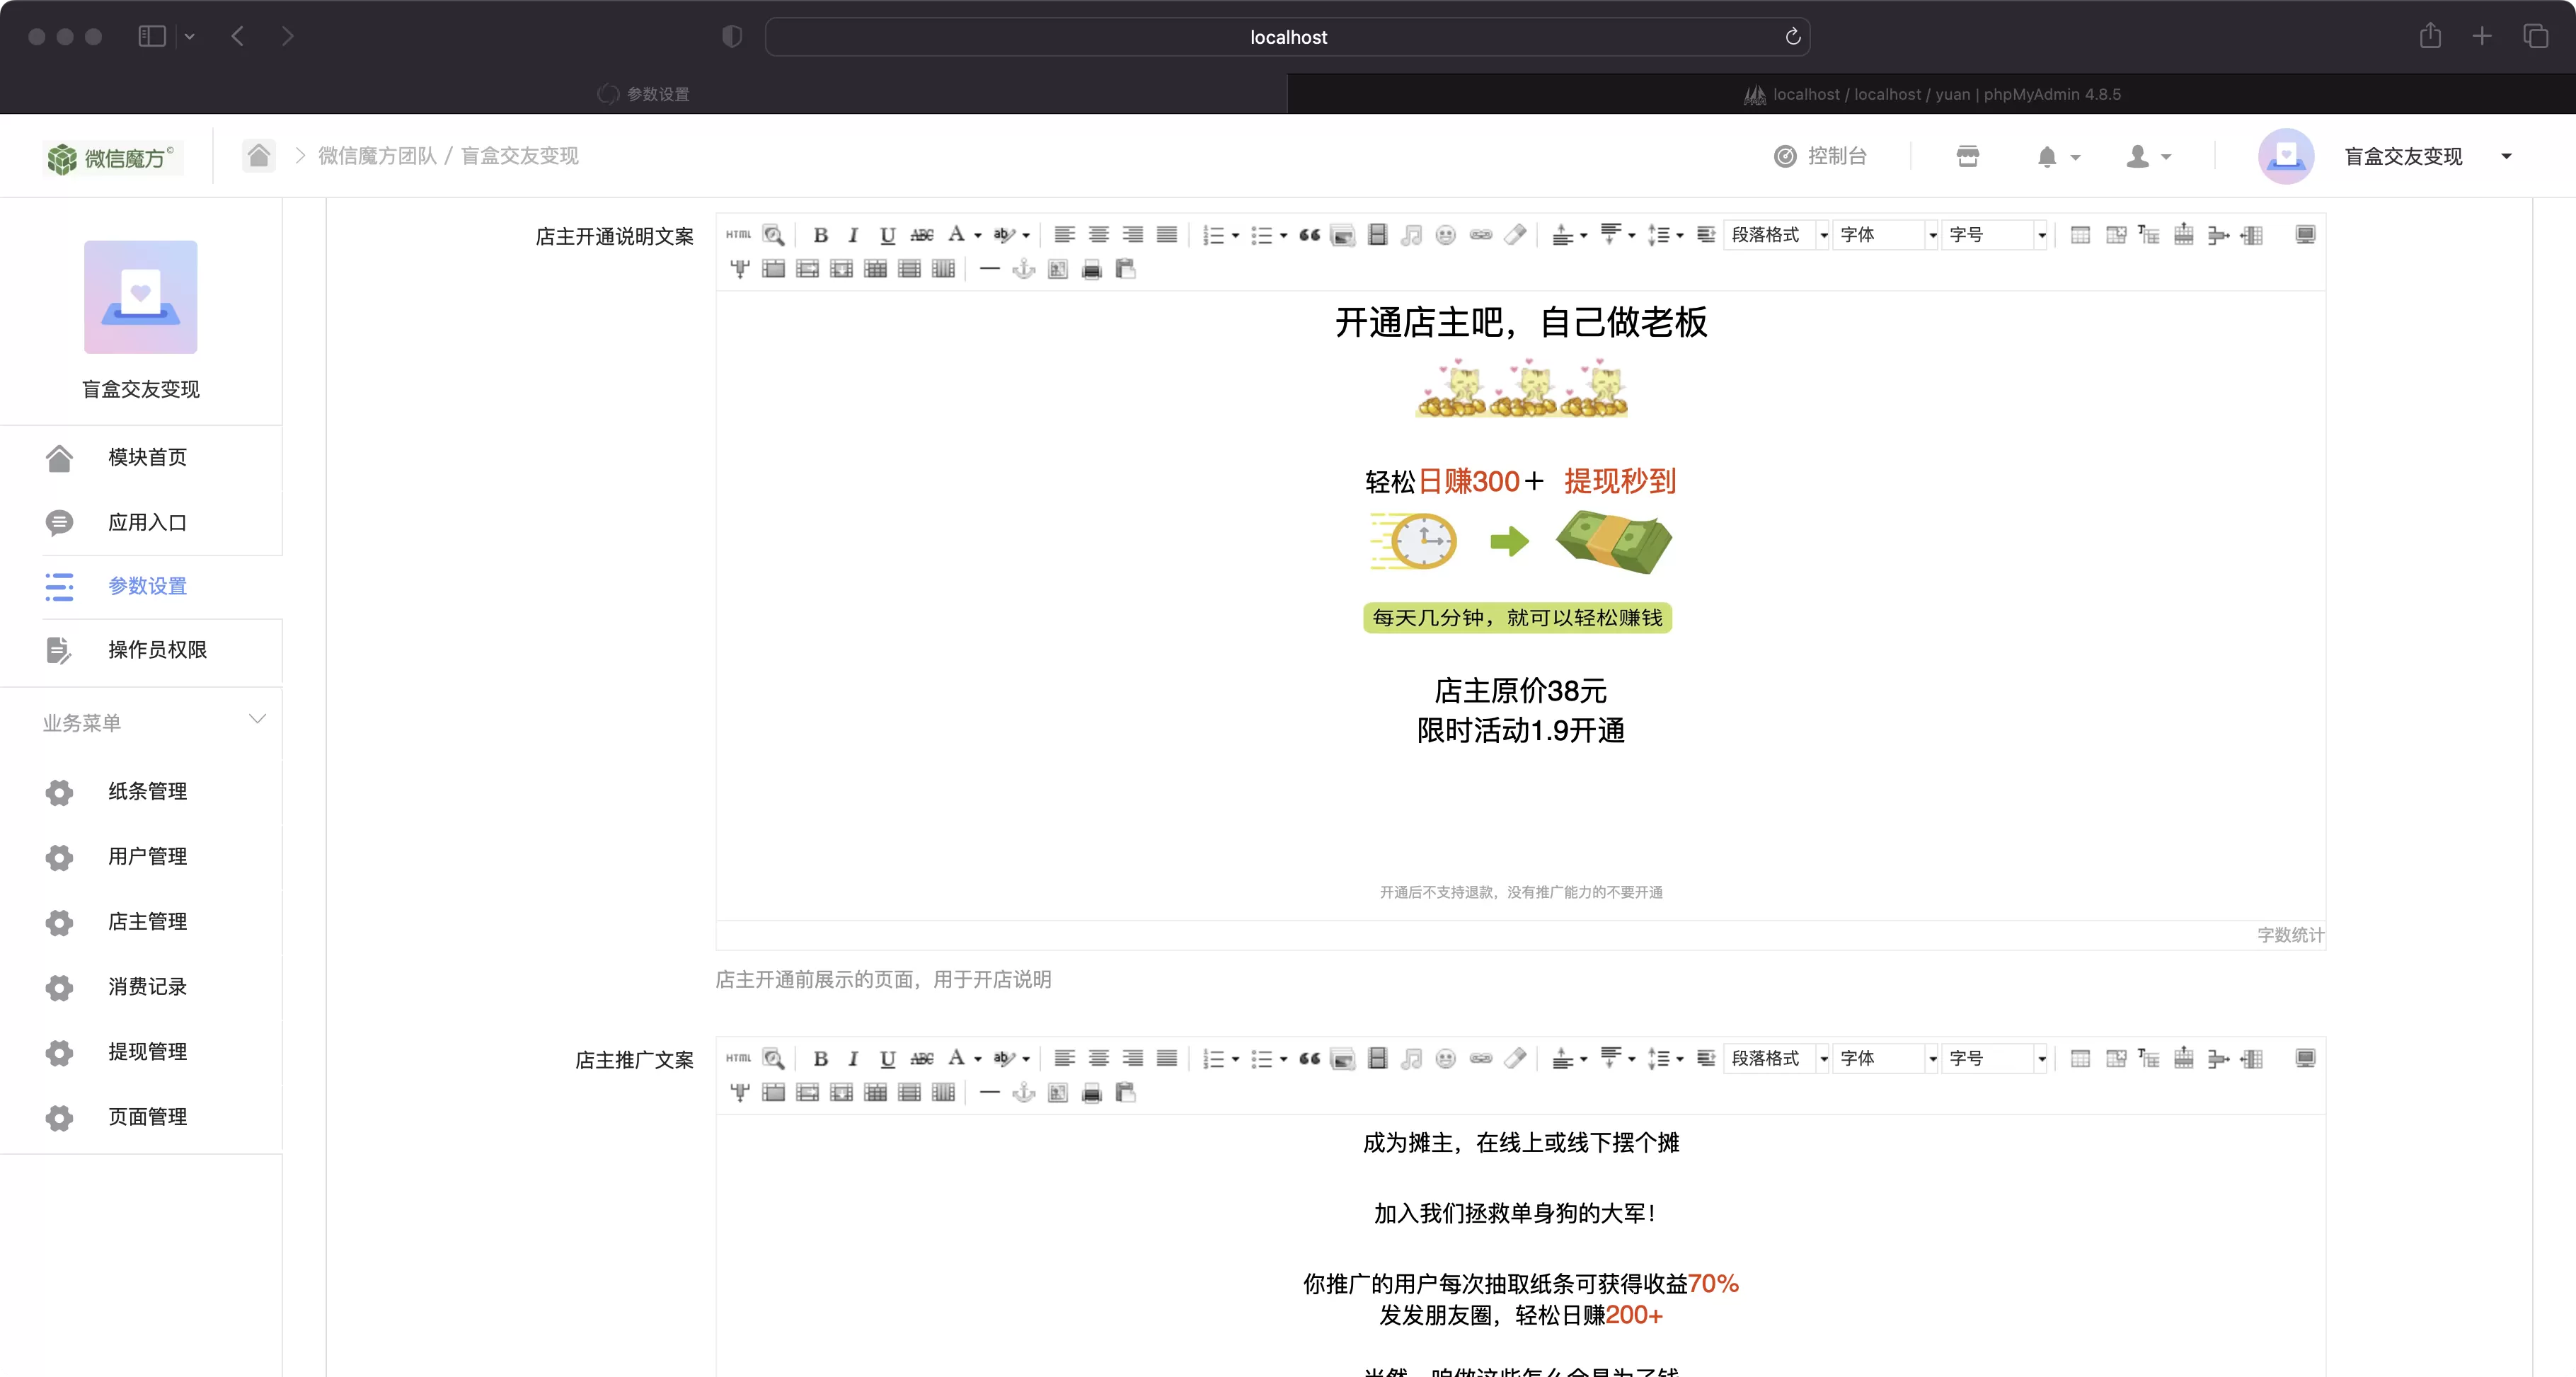Center align text in 店主开通说明文案 editor
Screen dimensions: 2576x1377
click(x=1098, y=235)
